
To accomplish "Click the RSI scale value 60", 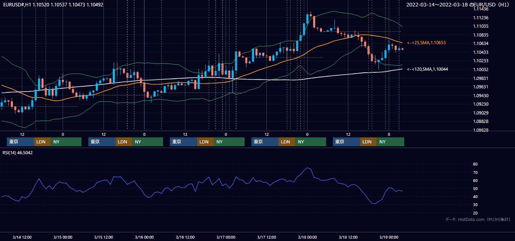I will 475,180.
